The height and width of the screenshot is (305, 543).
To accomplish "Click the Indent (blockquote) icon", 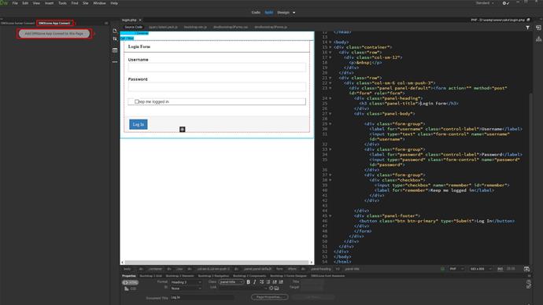I will tap(281, 282).
